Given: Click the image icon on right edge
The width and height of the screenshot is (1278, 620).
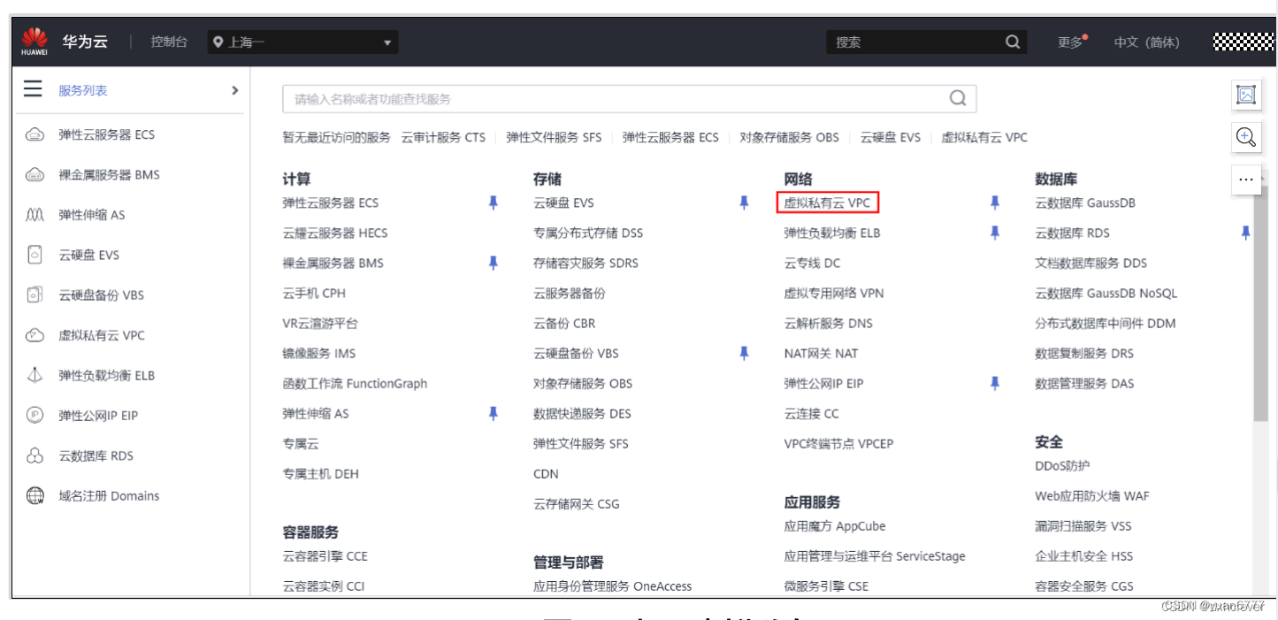Looking at the screenshot, I should (x=1246, y=95).
